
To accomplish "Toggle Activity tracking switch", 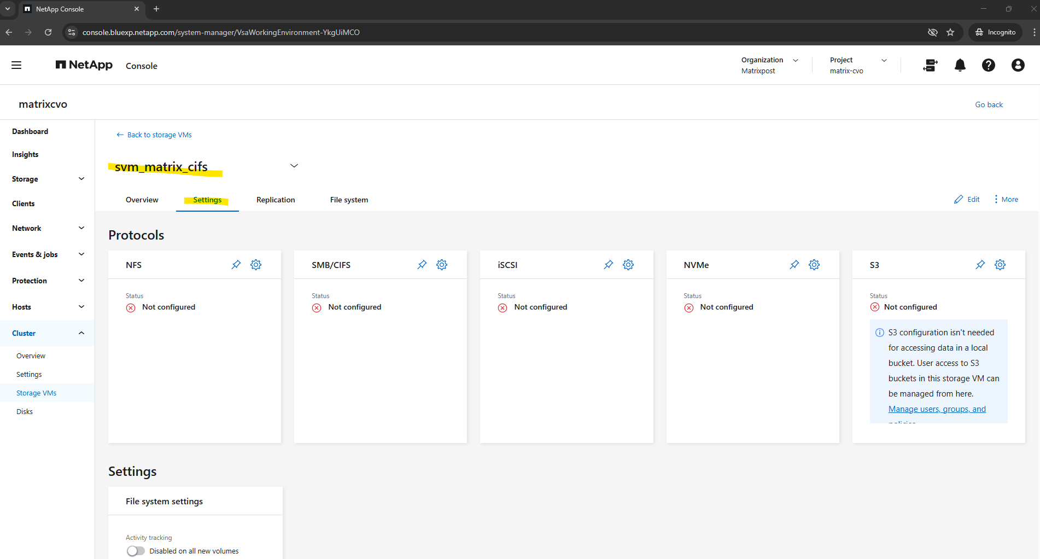I will (x=136, y=551).
